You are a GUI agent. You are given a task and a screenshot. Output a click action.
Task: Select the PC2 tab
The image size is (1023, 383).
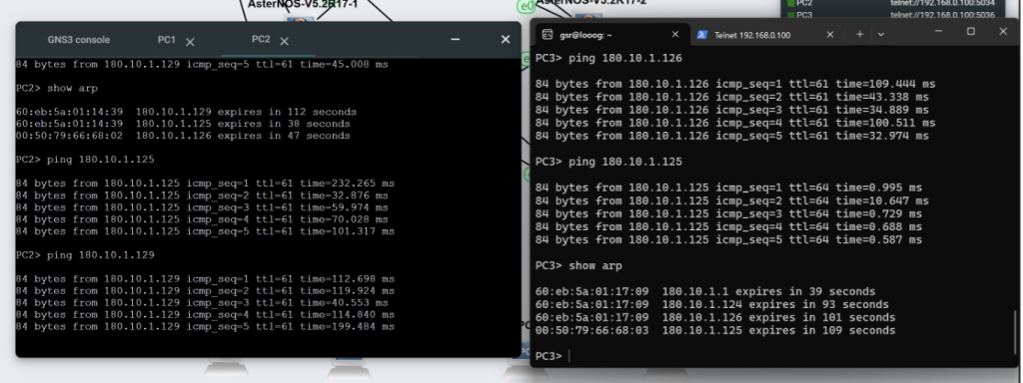coord(261,39)
